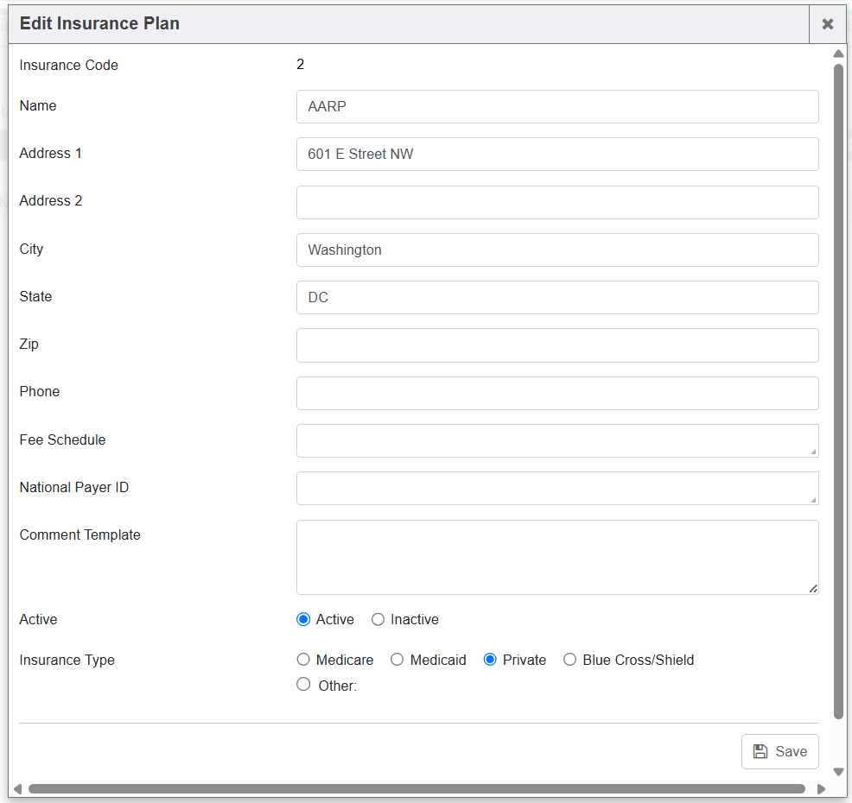Select the Inactive radio button
Viewport: 852px width, 803px height.
tap(378, 619)
